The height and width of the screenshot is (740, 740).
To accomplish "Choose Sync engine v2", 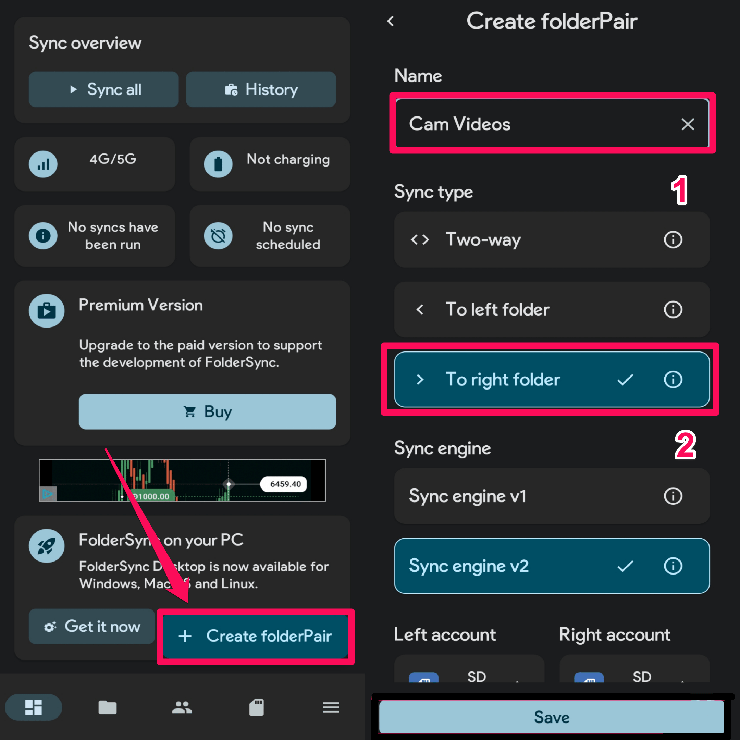I will pos(552,566).
